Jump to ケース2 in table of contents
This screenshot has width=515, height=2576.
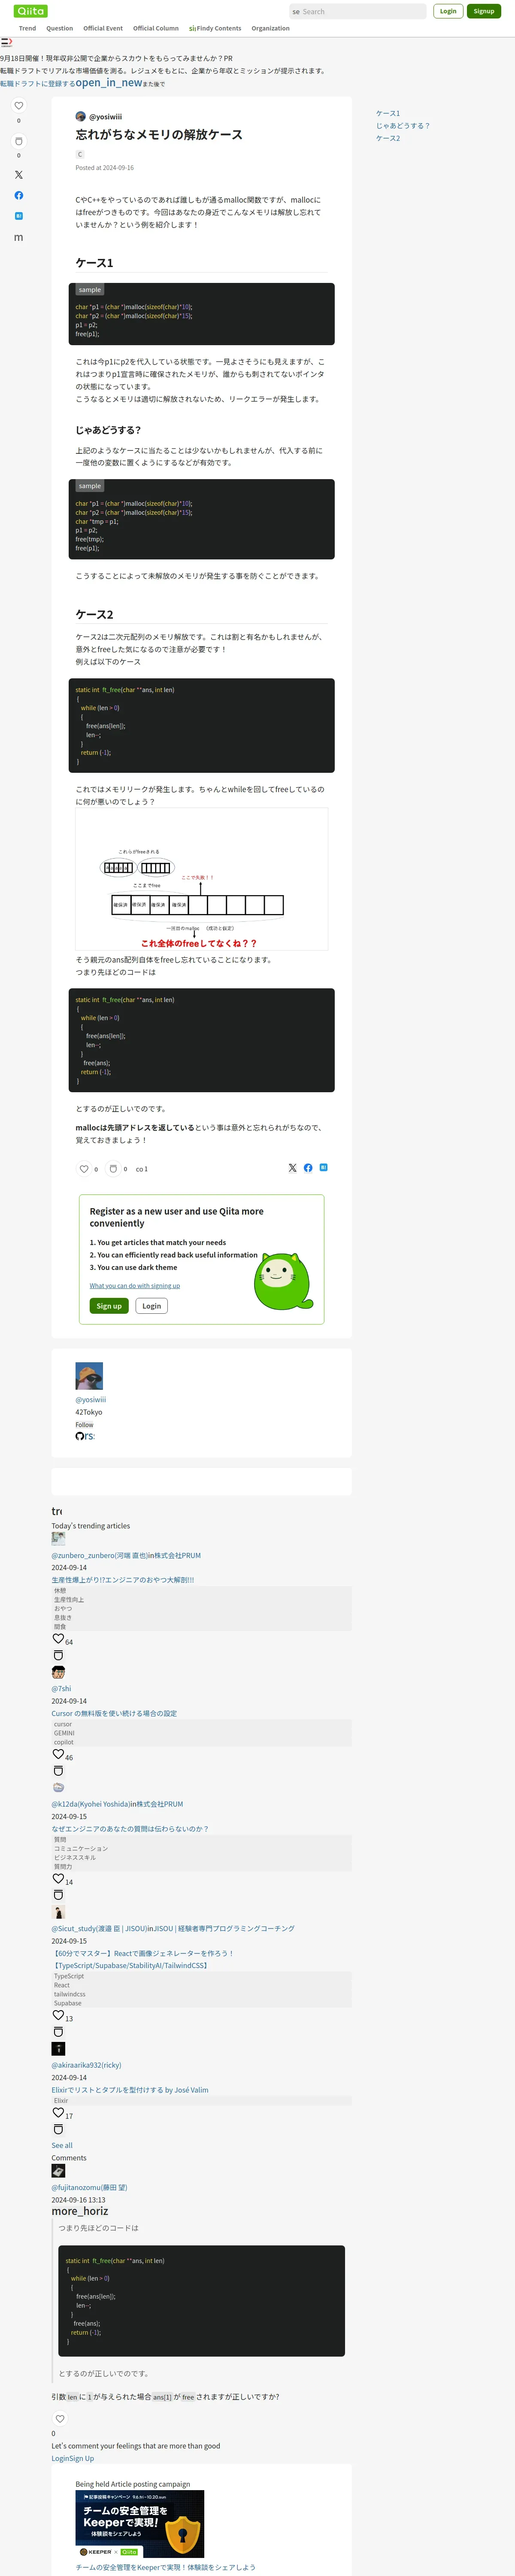[388, 138]
